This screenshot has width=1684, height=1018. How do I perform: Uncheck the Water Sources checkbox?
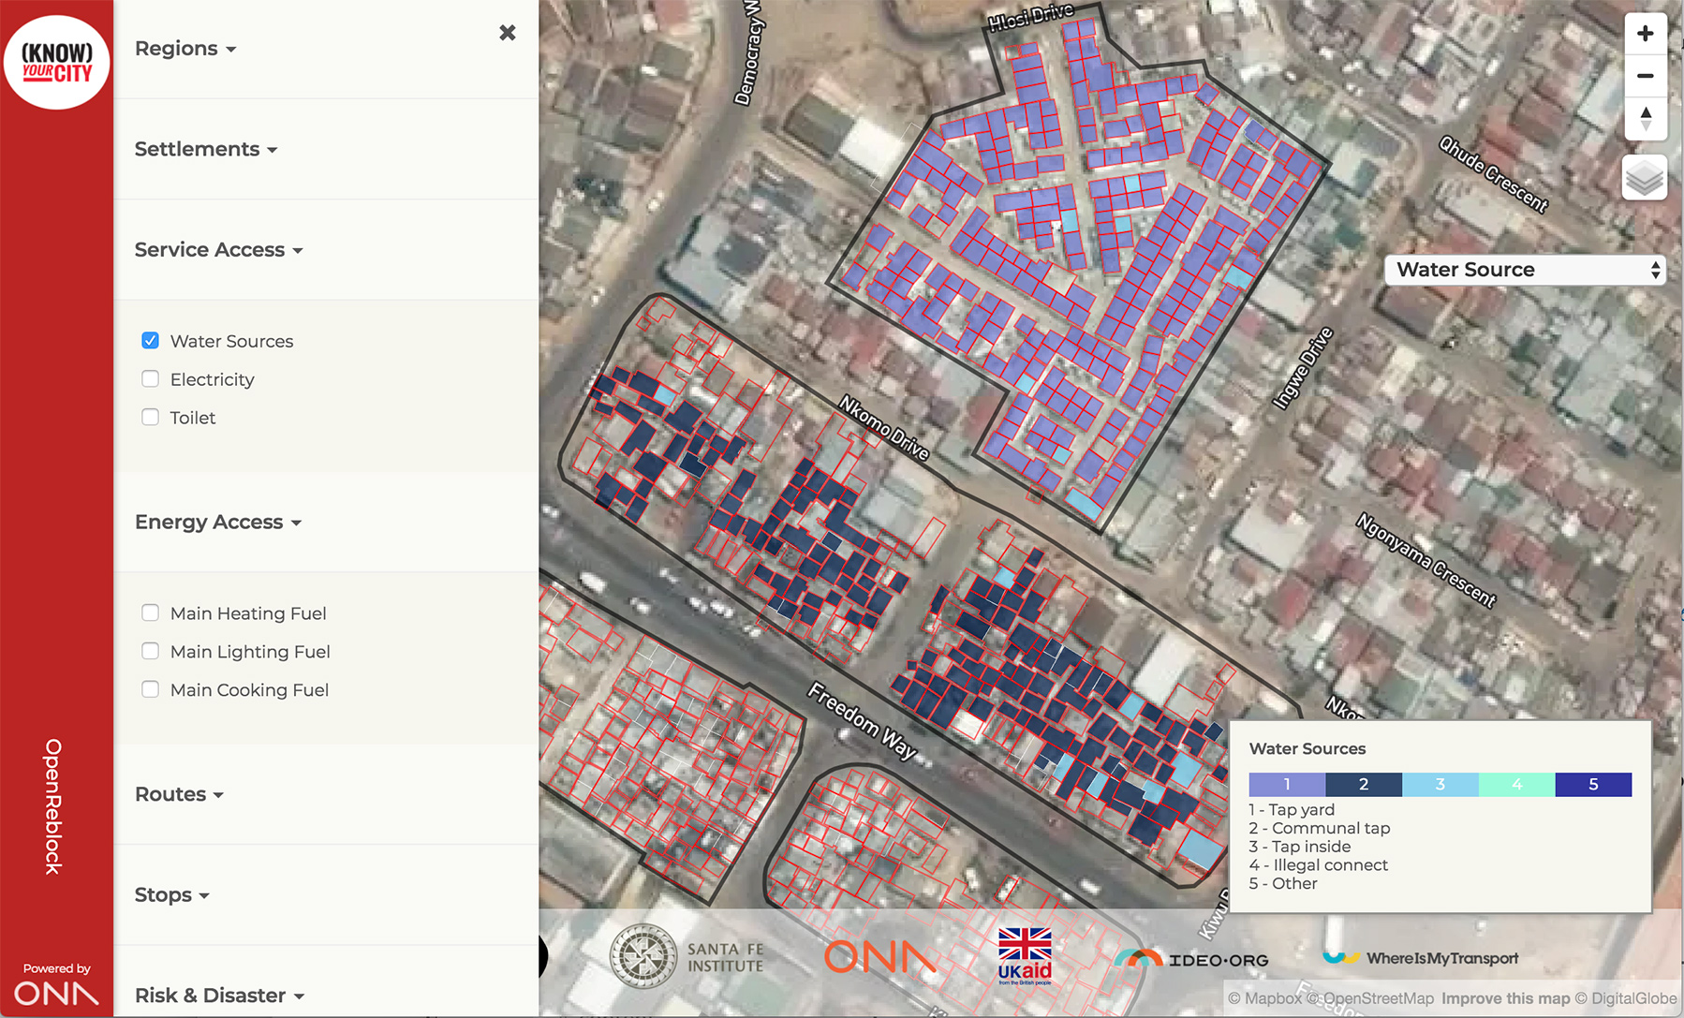(x=150, y=341)
